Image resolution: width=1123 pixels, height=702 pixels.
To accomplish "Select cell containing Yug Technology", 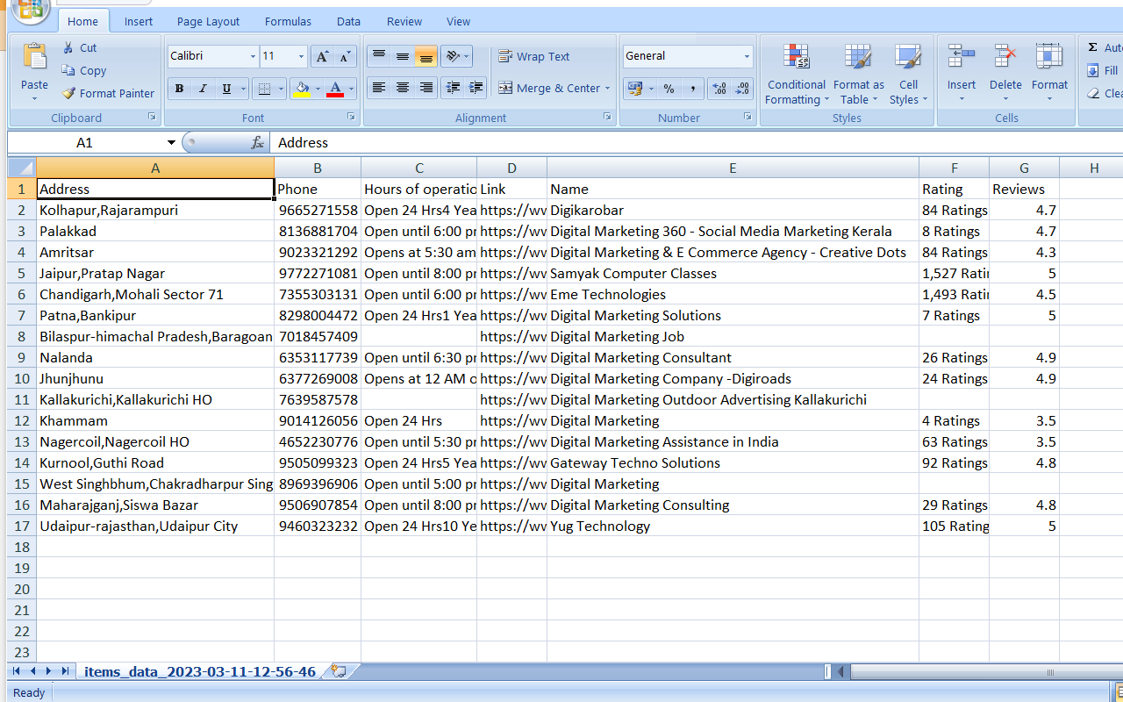I will pos(733,526).
